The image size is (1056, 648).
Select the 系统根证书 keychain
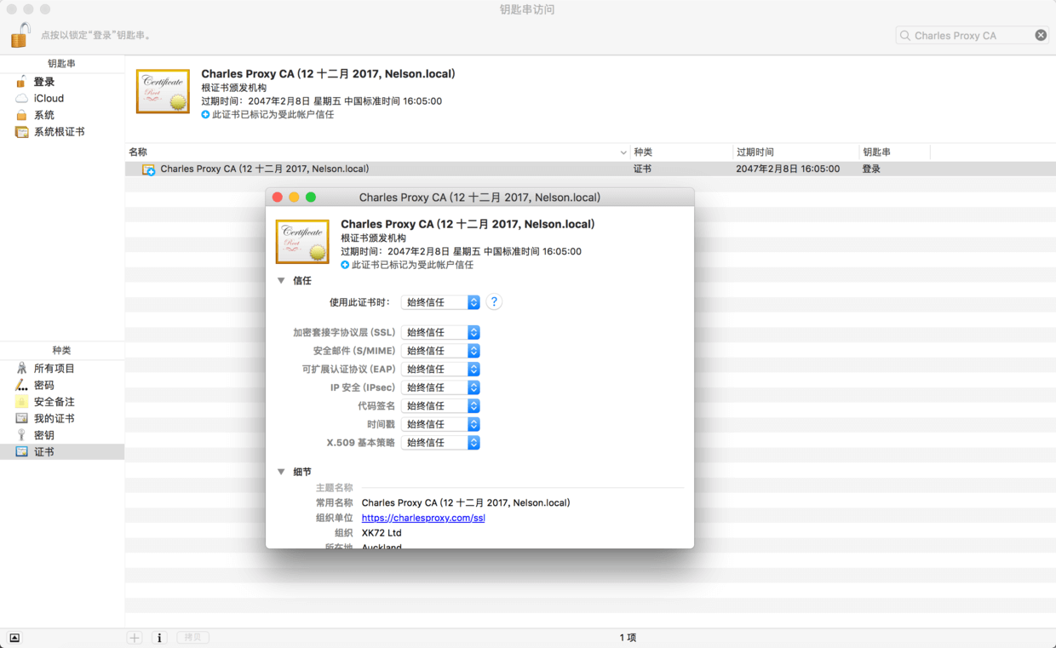(59, 132)
